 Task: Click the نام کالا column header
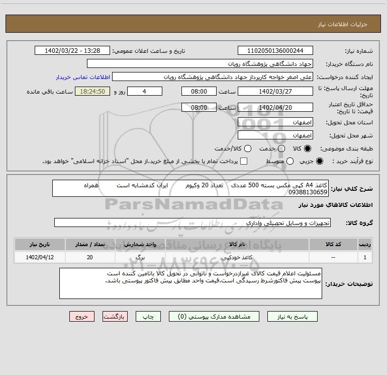pos(237,244)
